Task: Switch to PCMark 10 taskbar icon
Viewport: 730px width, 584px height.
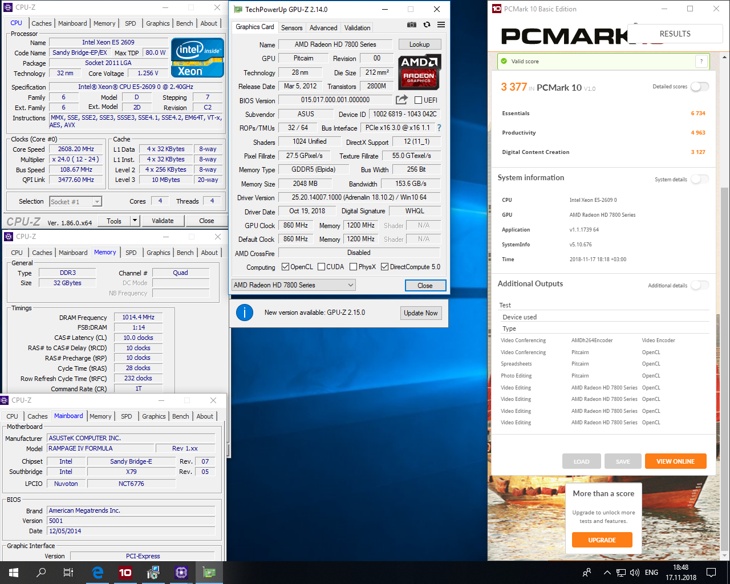Action: coord(125,573)
